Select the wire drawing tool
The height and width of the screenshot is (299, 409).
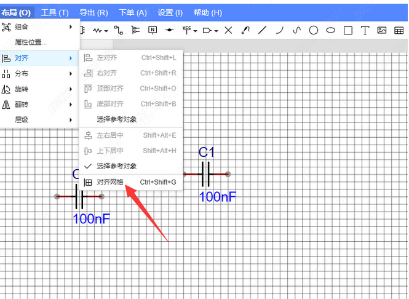point(119,30)
